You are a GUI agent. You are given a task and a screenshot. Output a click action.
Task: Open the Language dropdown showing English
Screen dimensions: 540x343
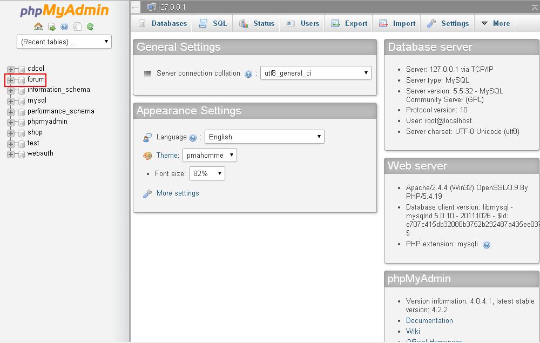pos(265,137)
